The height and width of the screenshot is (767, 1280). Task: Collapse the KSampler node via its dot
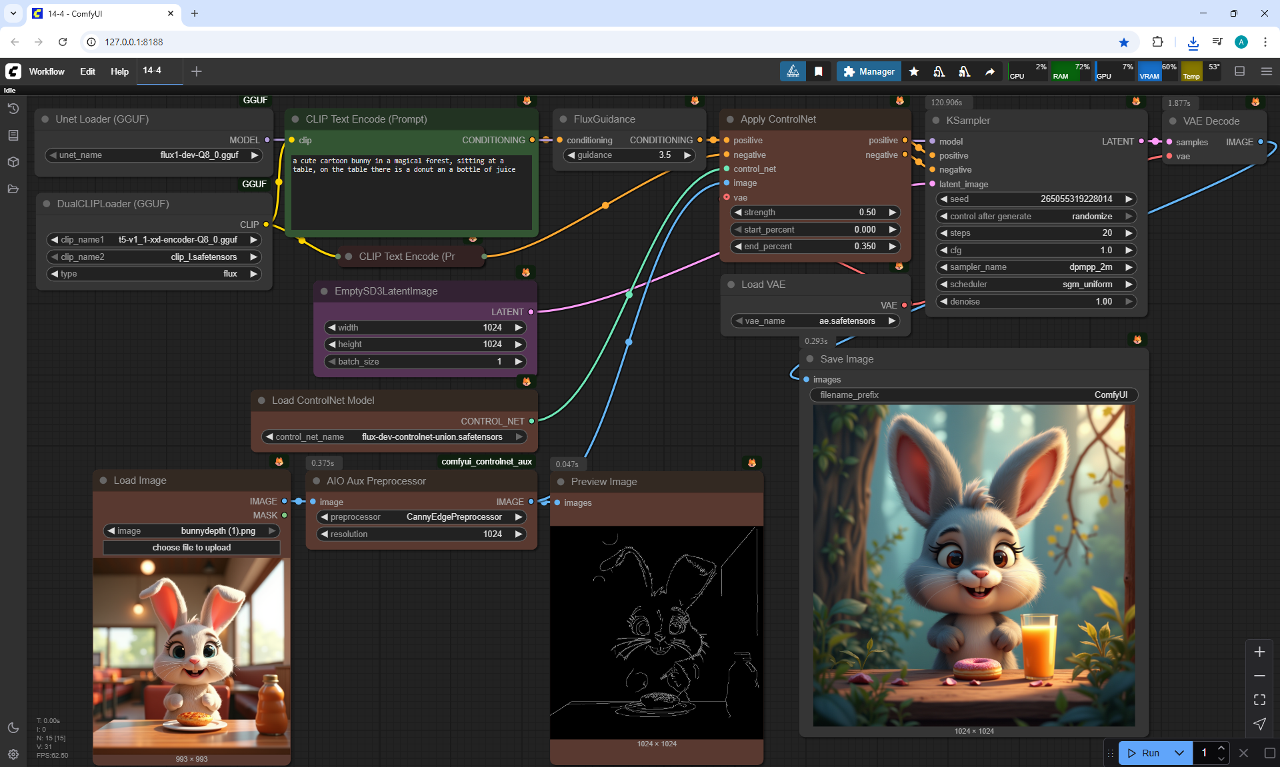pos(935,121)
